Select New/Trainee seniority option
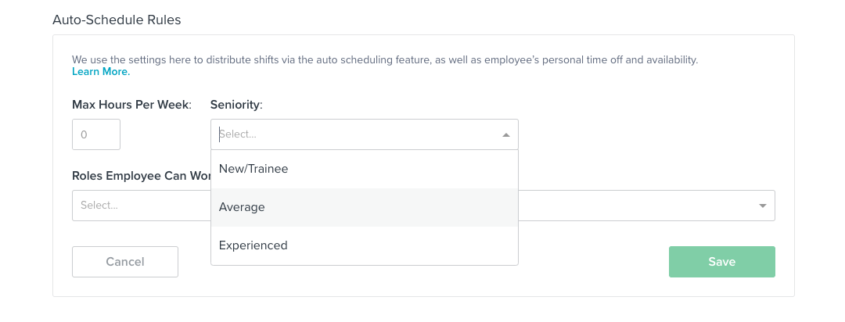845x322 pixels. point(365,169)
